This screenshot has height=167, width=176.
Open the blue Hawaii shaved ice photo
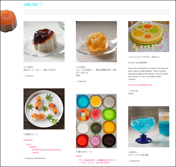tap(149, 127)
